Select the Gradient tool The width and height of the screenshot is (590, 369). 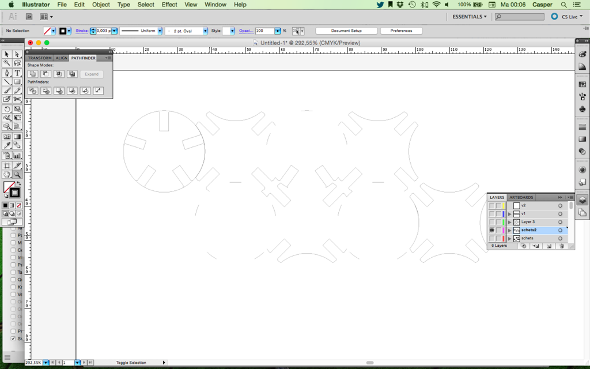click(17, 137)
